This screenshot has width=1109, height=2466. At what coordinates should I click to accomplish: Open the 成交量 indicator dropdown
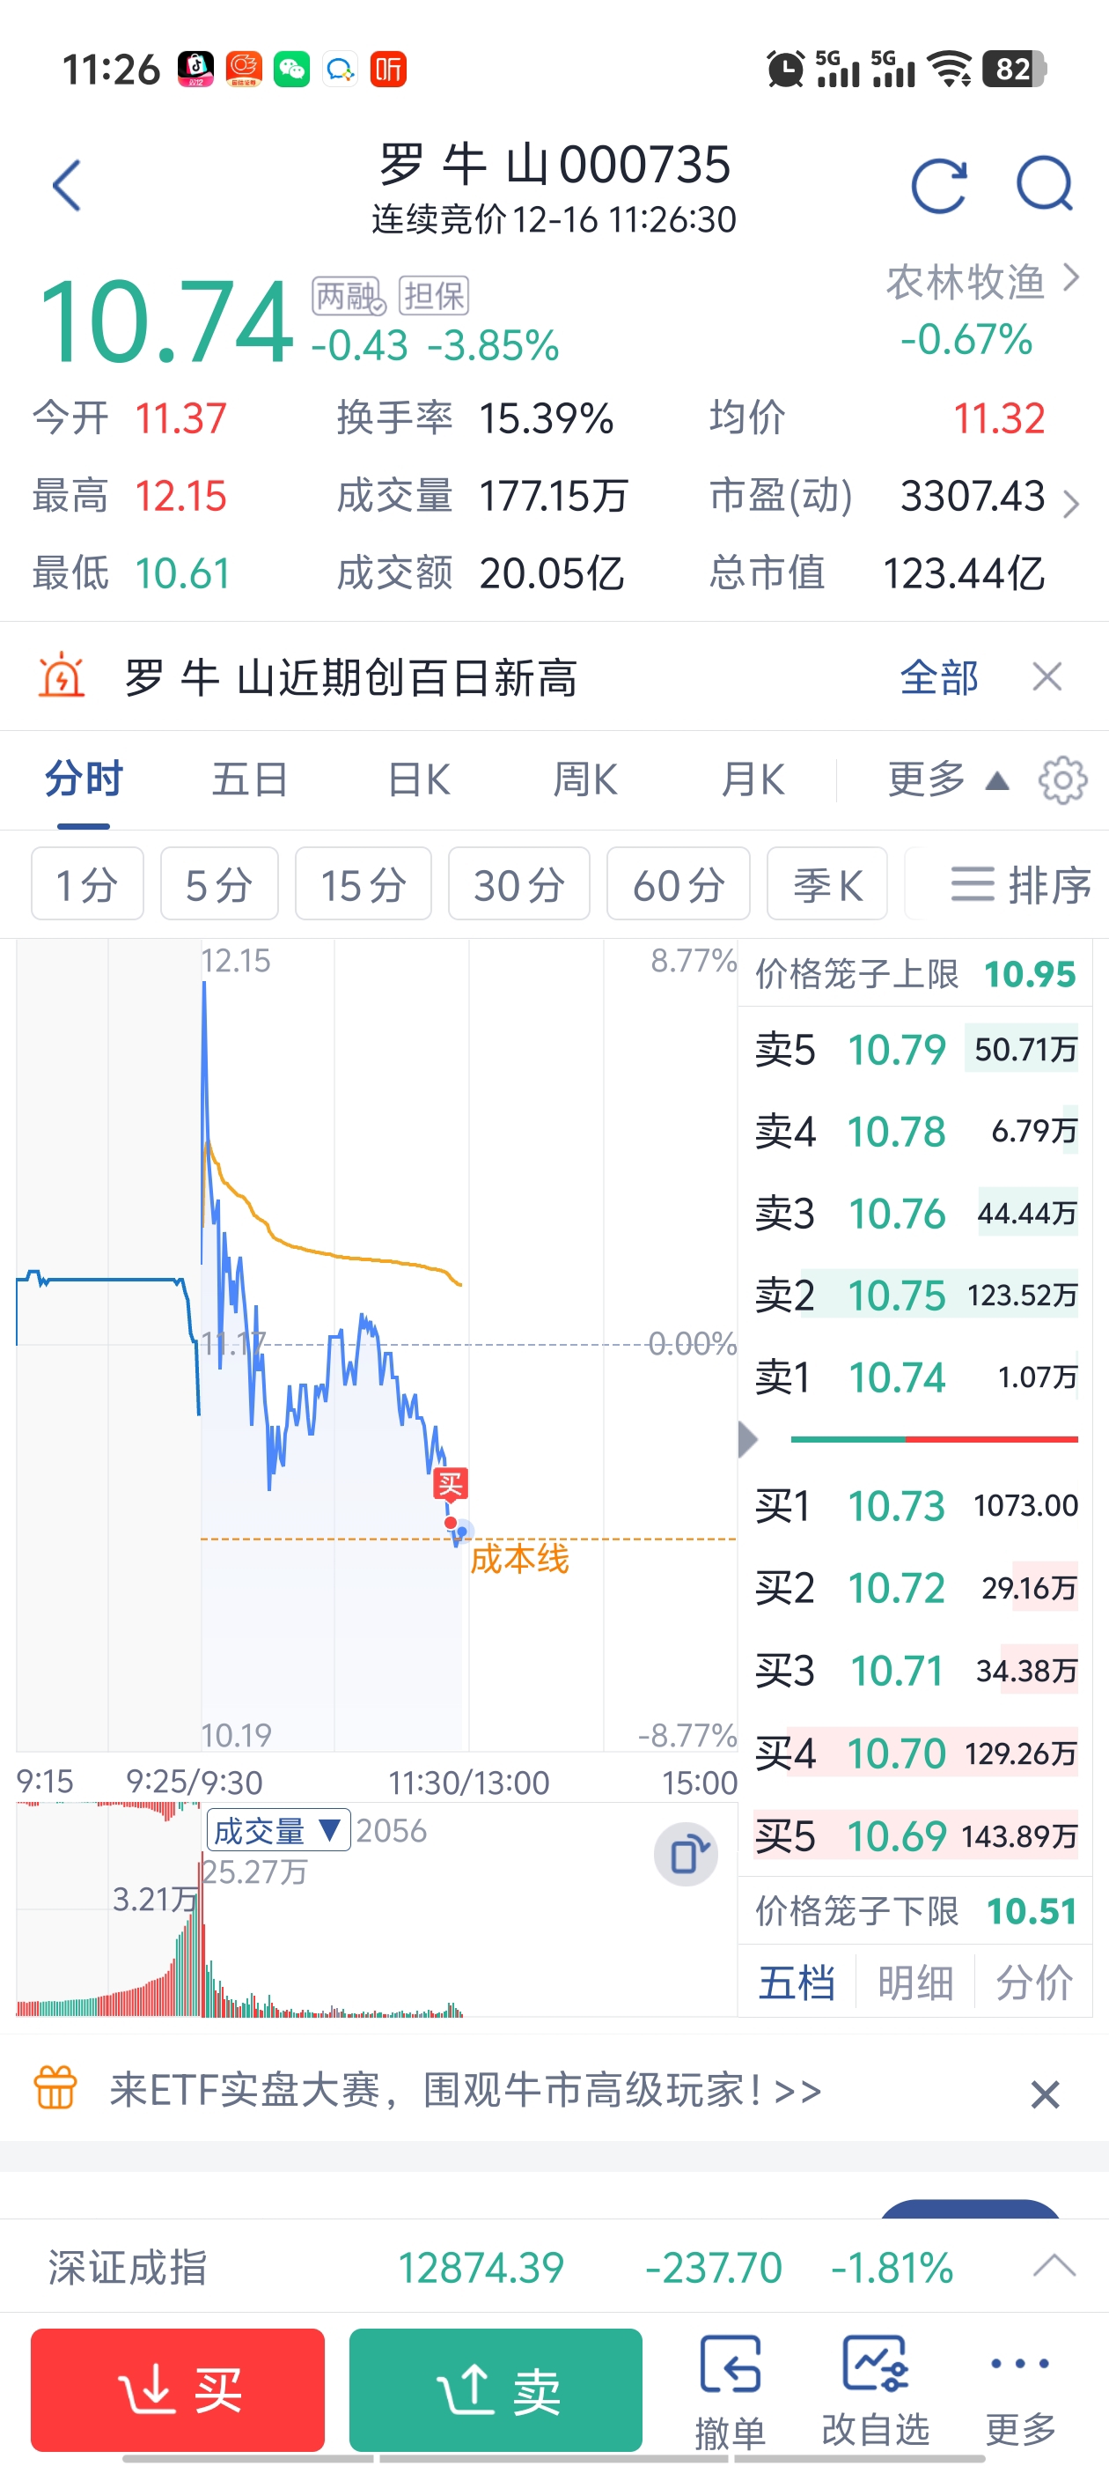tap(278, 1830)
